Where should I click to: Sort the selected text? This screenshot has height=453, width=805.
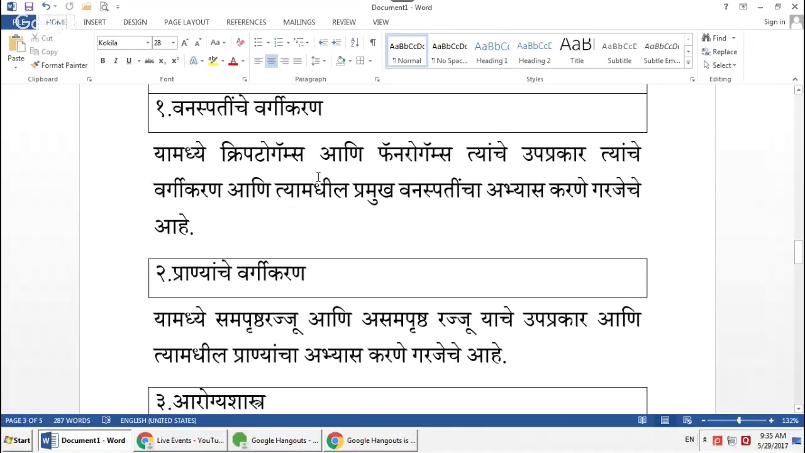(355, 43)
